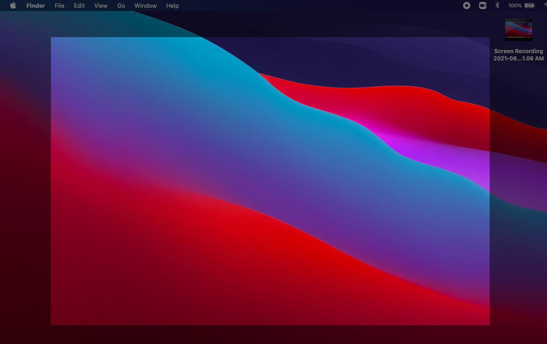
Task: Open the Edit menu
Action: pyautogui.click(x=79, y=5)
